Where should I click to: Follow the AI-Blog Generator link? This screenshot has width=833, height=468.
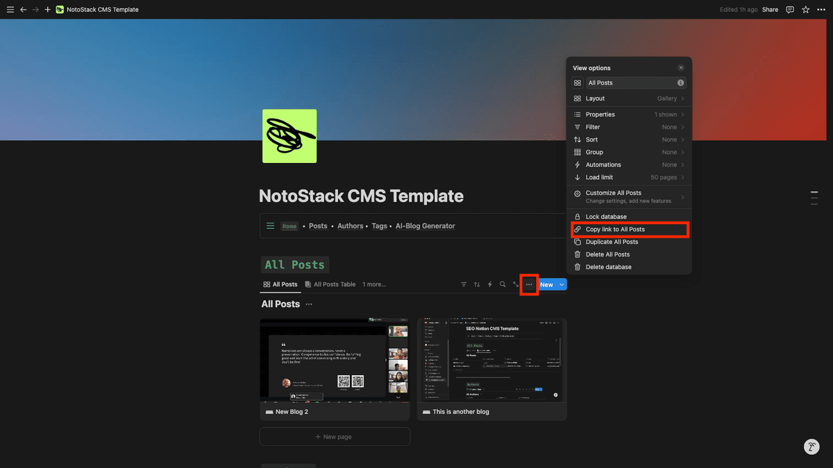coord(426,226)
